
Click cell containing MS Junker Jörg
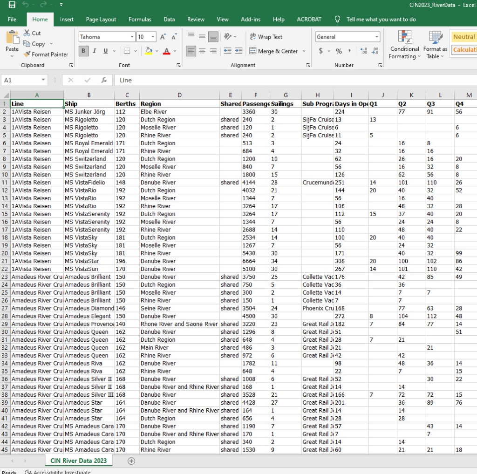(89, 112)
